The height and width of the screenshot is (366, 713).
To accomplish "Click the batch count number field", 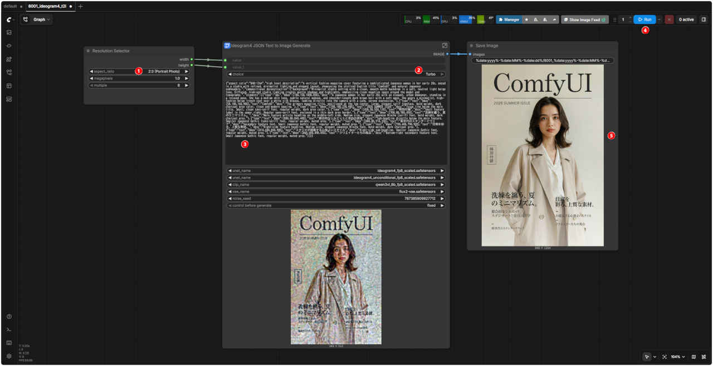I will (623, 19).
